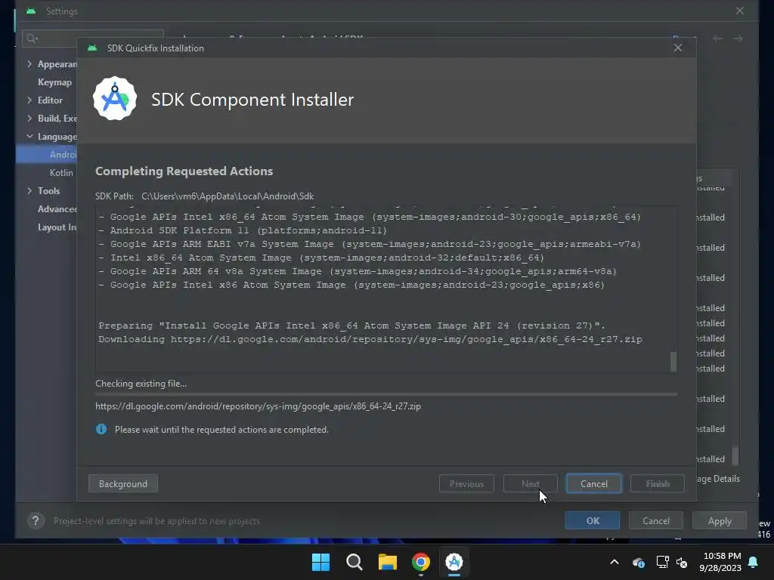Launch Google Chrome from the taskbar

[x=420, y=562]
